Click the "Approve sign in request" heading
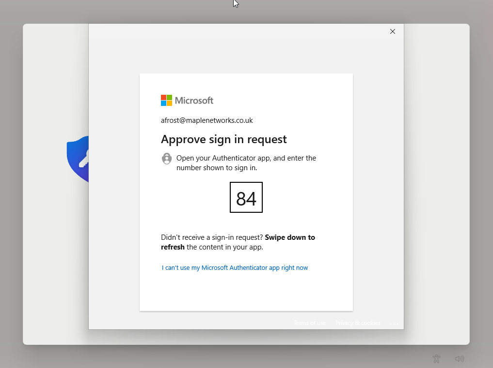The image size is (493, 368). tap(224, 139)
